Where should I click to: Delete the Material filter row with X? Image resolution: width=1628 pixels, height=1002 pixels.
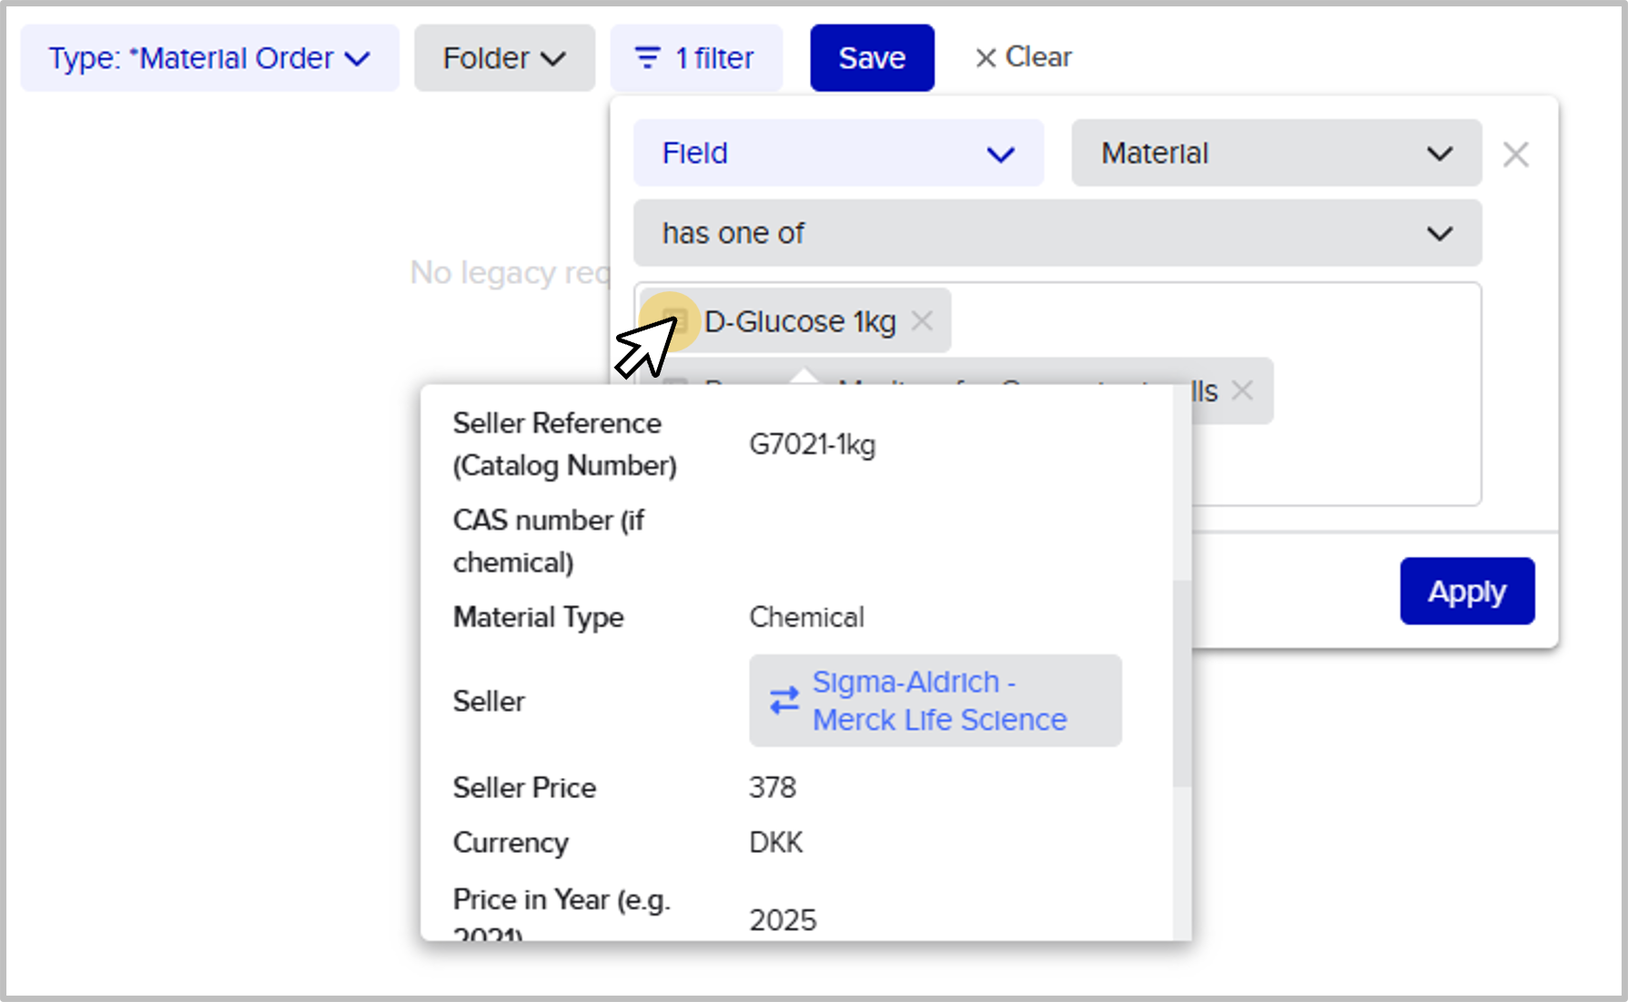pyautogui.click(x=1515, y=154)
